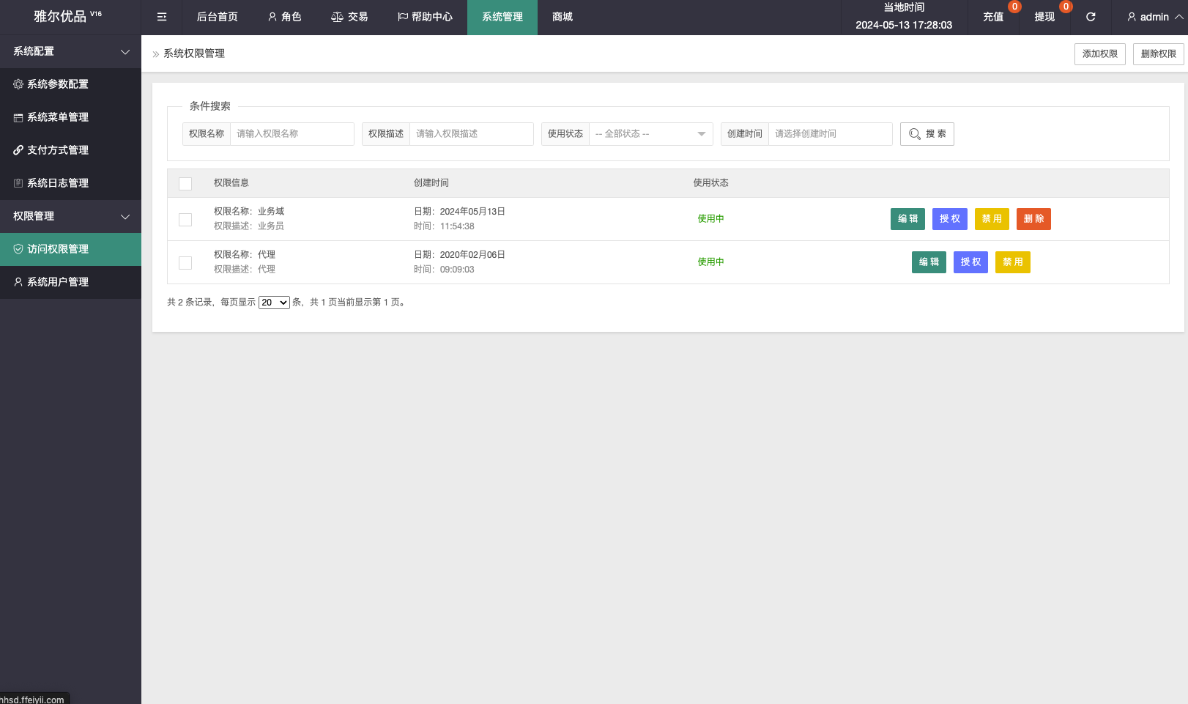Viewport: 1188px width, 704px height.
Task: Click the sidebar collapse menu icon
Action: (x=162, y=17)
